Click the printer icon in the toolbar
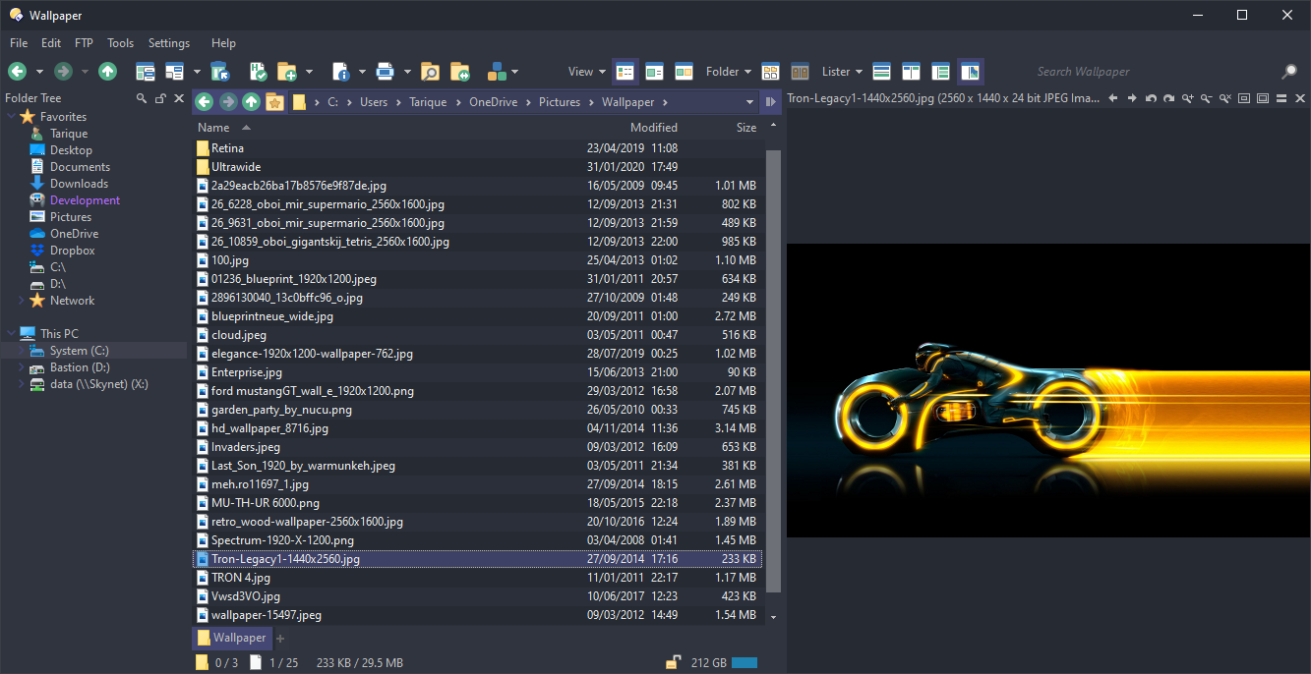The height and width of the screenshot is (674, 1311). [x=385, y=71]
